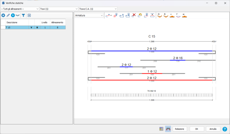Show the w diagram

184,15
